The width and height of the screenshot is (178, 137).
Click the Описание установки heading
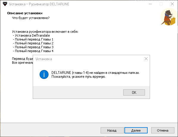25,13
